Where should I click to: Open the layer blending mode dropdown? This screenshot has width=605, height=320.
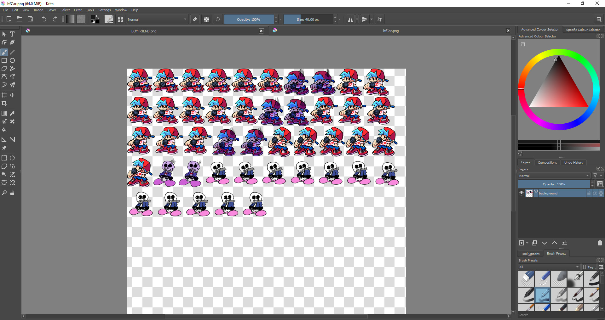coord(554,176)
